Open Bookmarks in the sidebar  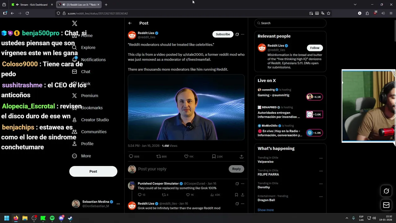coord(87,108)
